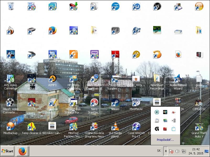Launch Nero Burning ROM flame shortcut
The image size is (210, 157).
pyautogui.click(x=10, y=31)
